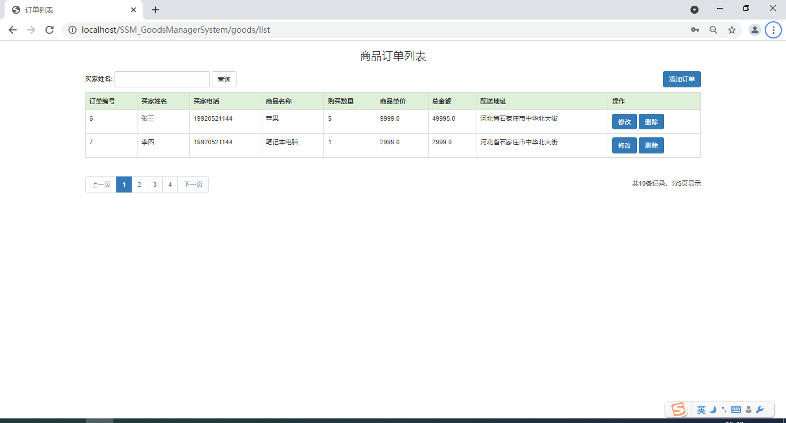Toggle Sogou punctuation mode icon
786x423 pixels.
coord(724,410)
